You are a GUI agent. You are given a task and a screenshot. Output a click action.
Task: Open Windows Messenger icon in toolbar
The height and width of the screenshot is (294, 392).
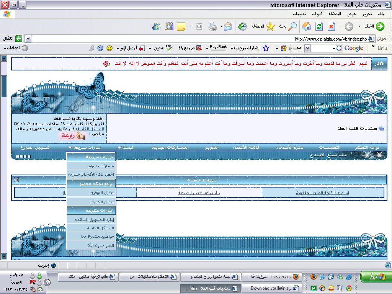click(156, 26)
